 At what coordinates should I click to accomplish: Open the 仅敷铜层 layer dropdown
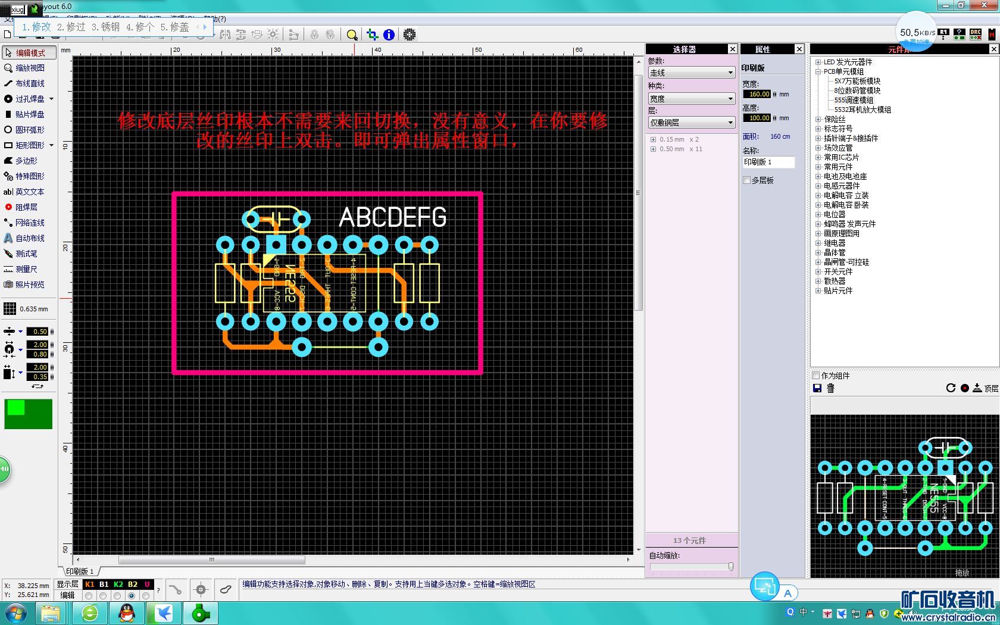pos(691,123)
